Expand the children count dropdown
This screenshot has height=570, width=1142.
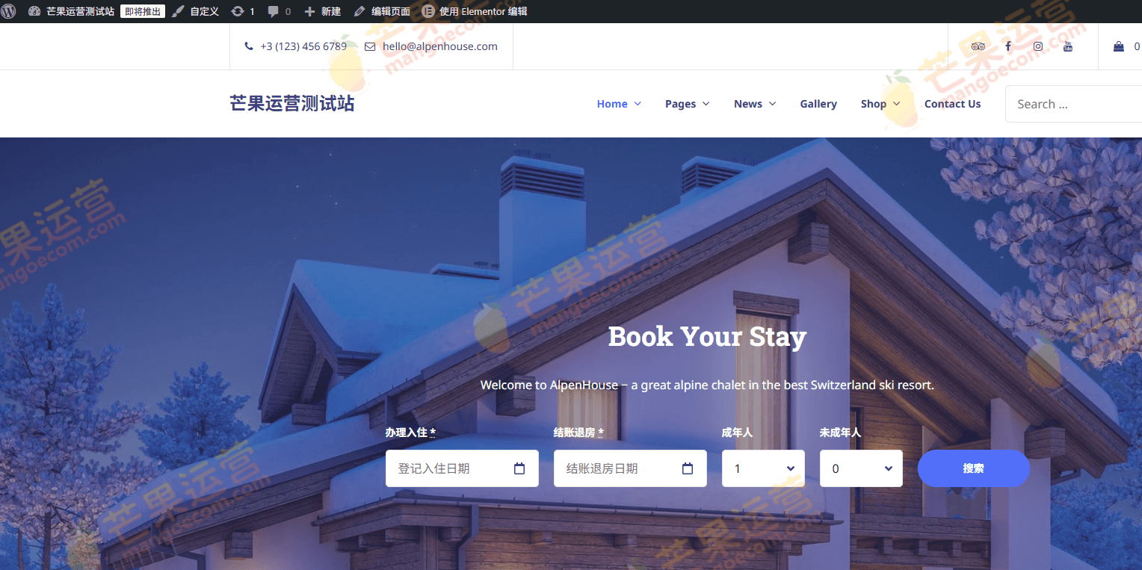[861, 468]
